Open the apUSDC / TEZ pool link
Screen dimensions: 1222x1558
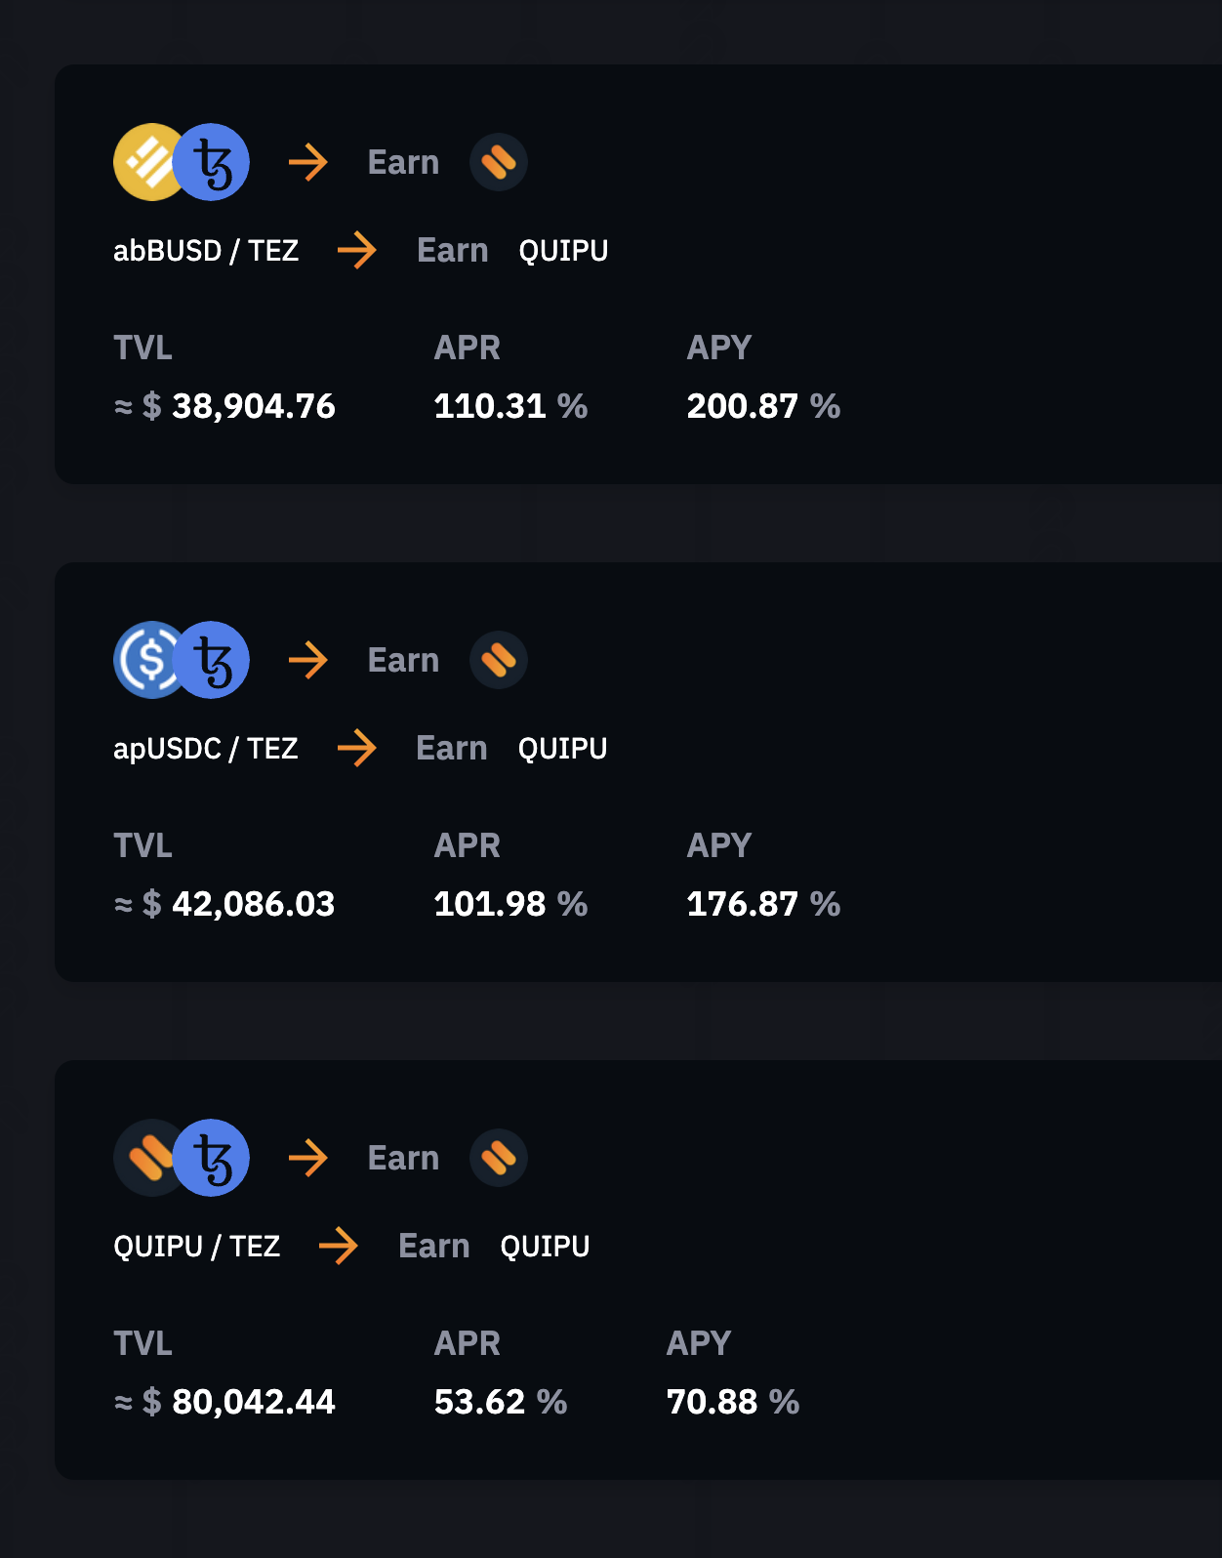(x=205, y=749)
